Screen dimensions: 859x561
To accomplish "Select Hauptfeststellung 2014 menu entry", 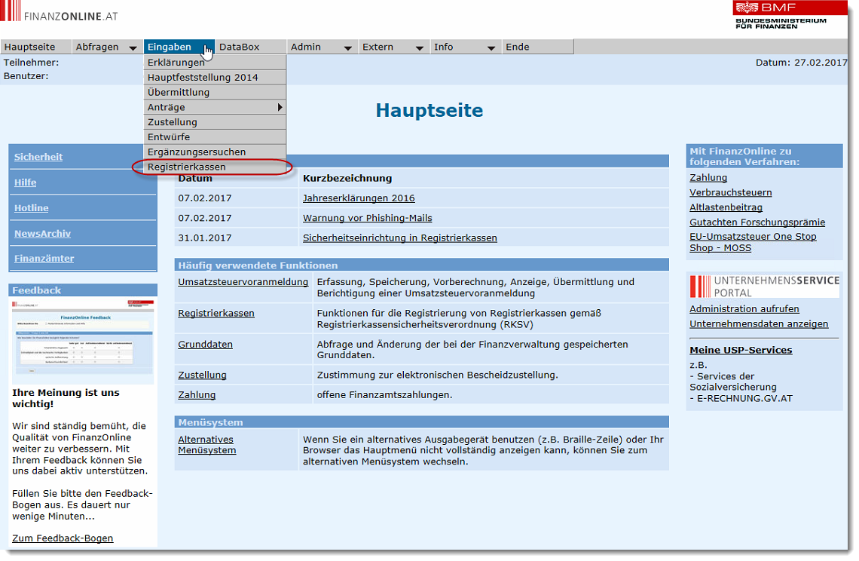I will (x=203, y=77).
